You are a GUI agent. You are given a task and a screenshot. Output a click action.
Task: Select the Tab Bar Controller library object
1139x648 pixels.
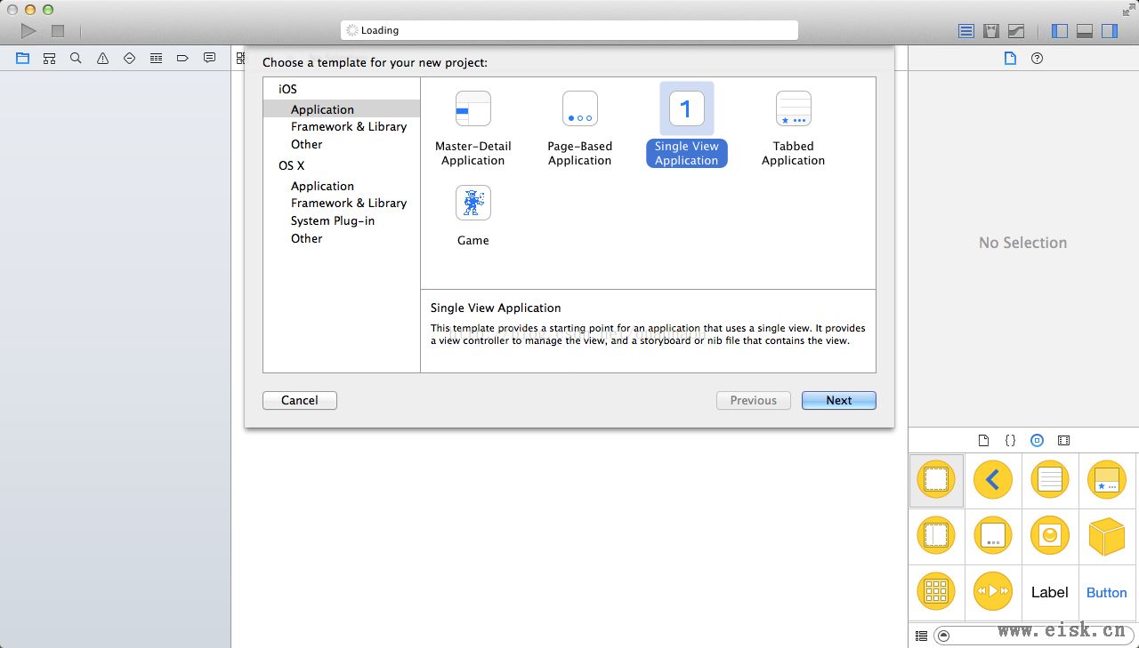[1107, 480]
